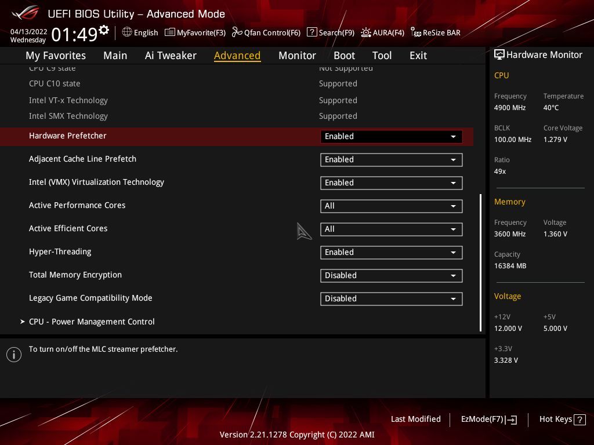Click MyFavorite(F3) button
The image size is (594, 445).
[x=195, y=32]
